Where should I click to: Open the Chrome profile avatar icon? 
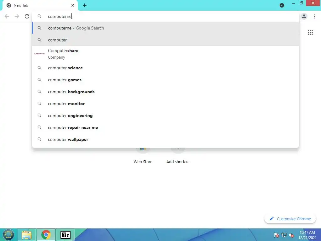pyautogui.click(x=304, y=16)
